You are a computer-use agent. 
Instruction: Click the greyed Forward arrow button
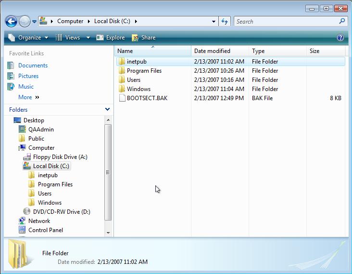pos(25,22)
